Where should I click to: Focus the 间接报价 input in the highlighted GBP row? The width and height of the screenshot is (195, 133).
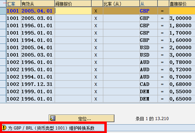[73, 11]
